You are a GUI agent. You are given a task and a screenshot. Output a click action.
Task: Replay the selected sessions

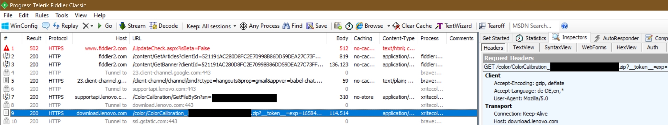pos(65,26)
